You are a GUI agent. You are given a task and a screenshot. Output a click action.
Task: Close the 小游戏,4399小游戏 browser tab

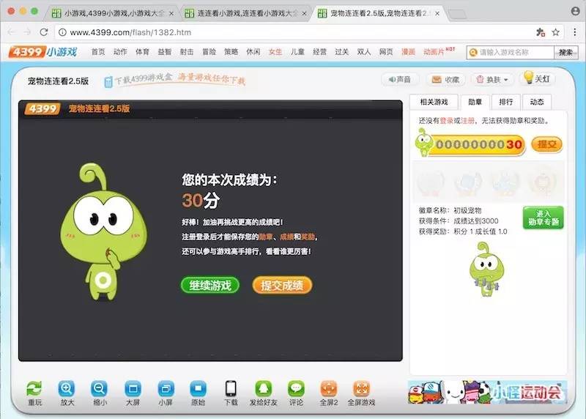pos(171,13)
